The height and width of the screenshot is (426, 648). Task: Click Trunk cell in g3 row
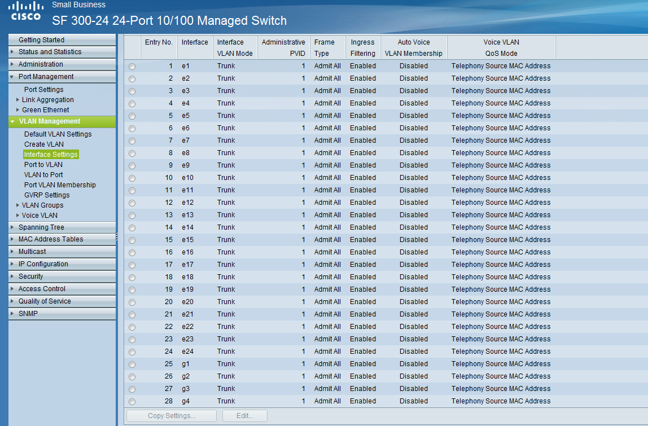(226, 389)
